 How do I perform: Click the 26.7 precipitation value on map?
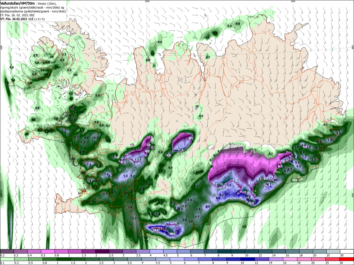172,234
